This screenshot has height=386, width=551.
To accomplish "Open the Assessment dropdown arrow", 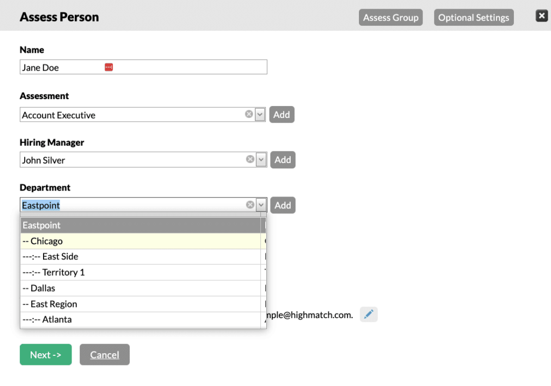I will click(x=260, y=114).
